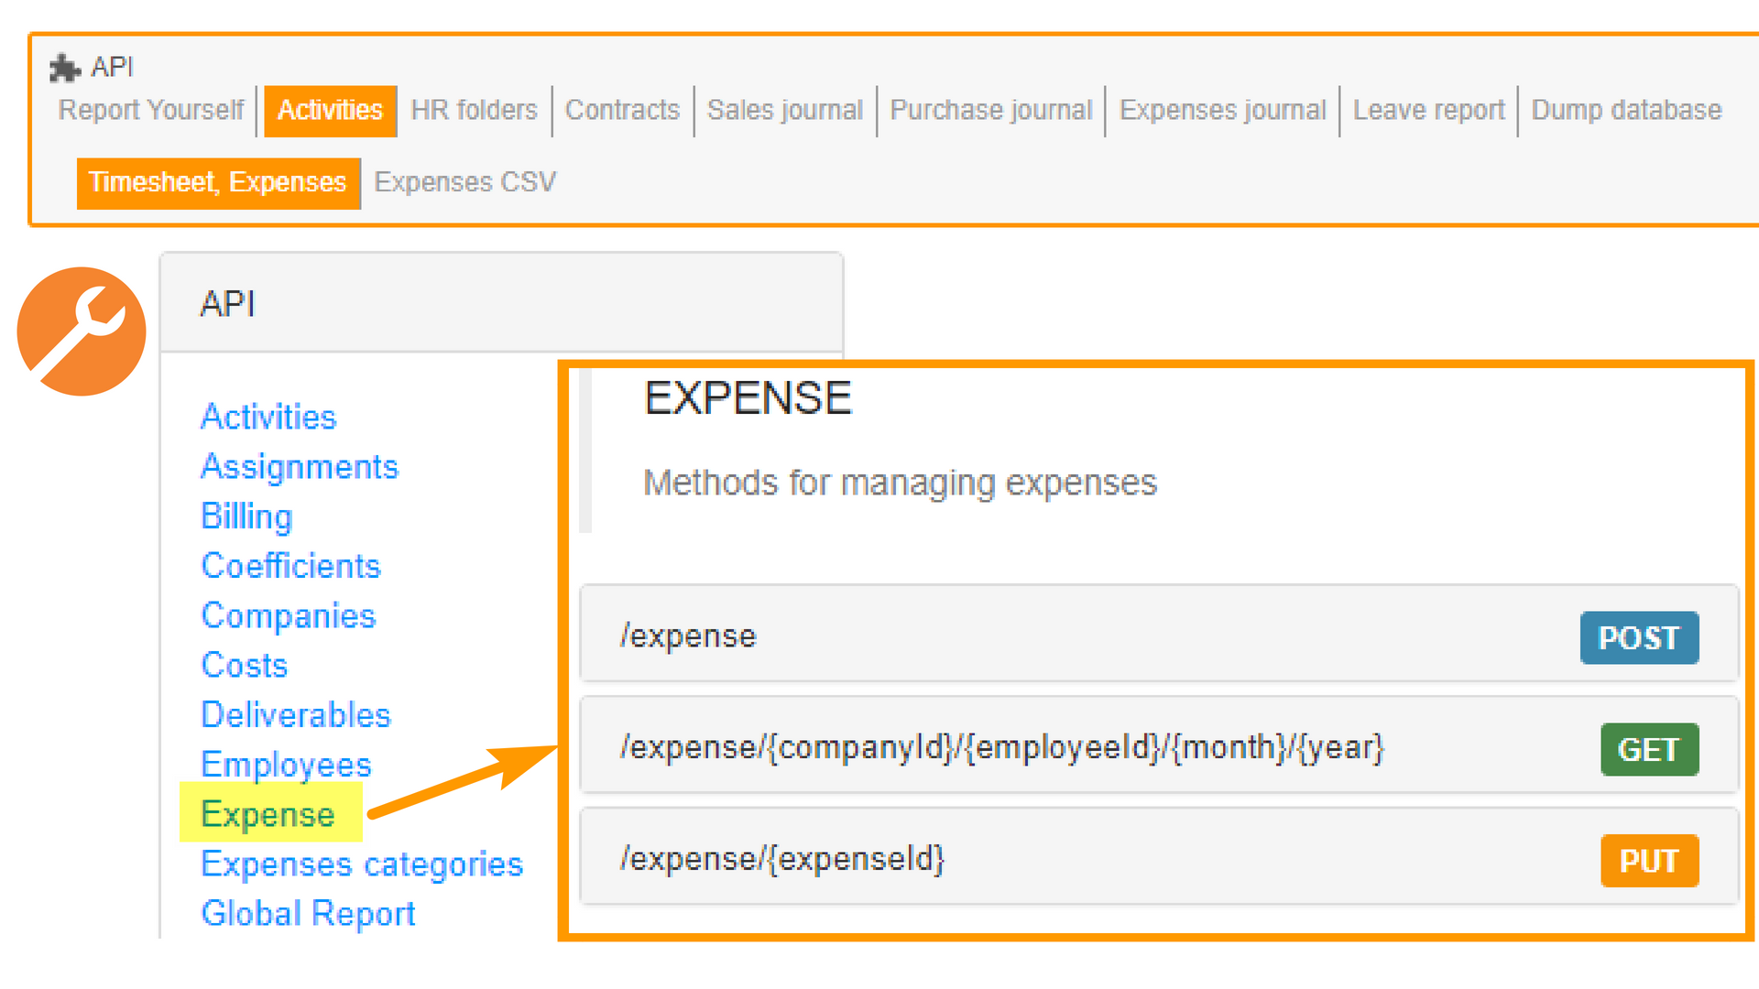
Task: Open the Activities tab
Action: point(330,111)
